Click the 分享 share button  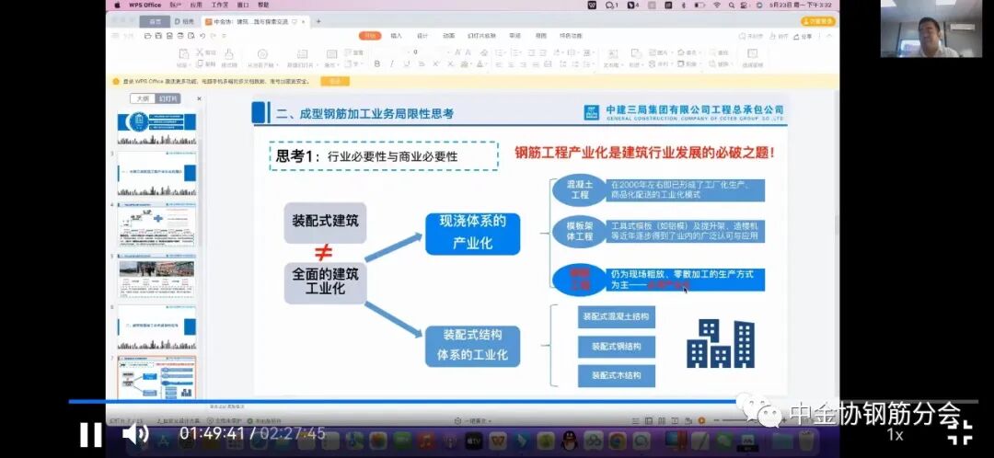[x=803, y=36]
